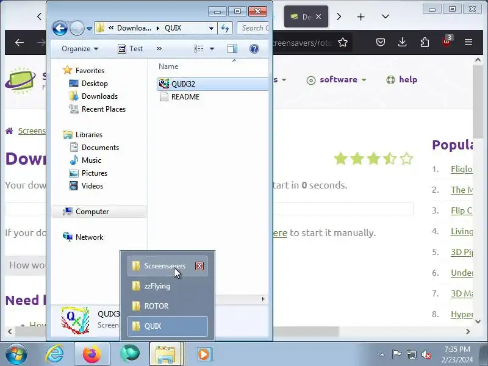Viewport: 488px width, 366px height.
Task: Select the QUIX32 screensaver file
Action: [x=212, y=84]
